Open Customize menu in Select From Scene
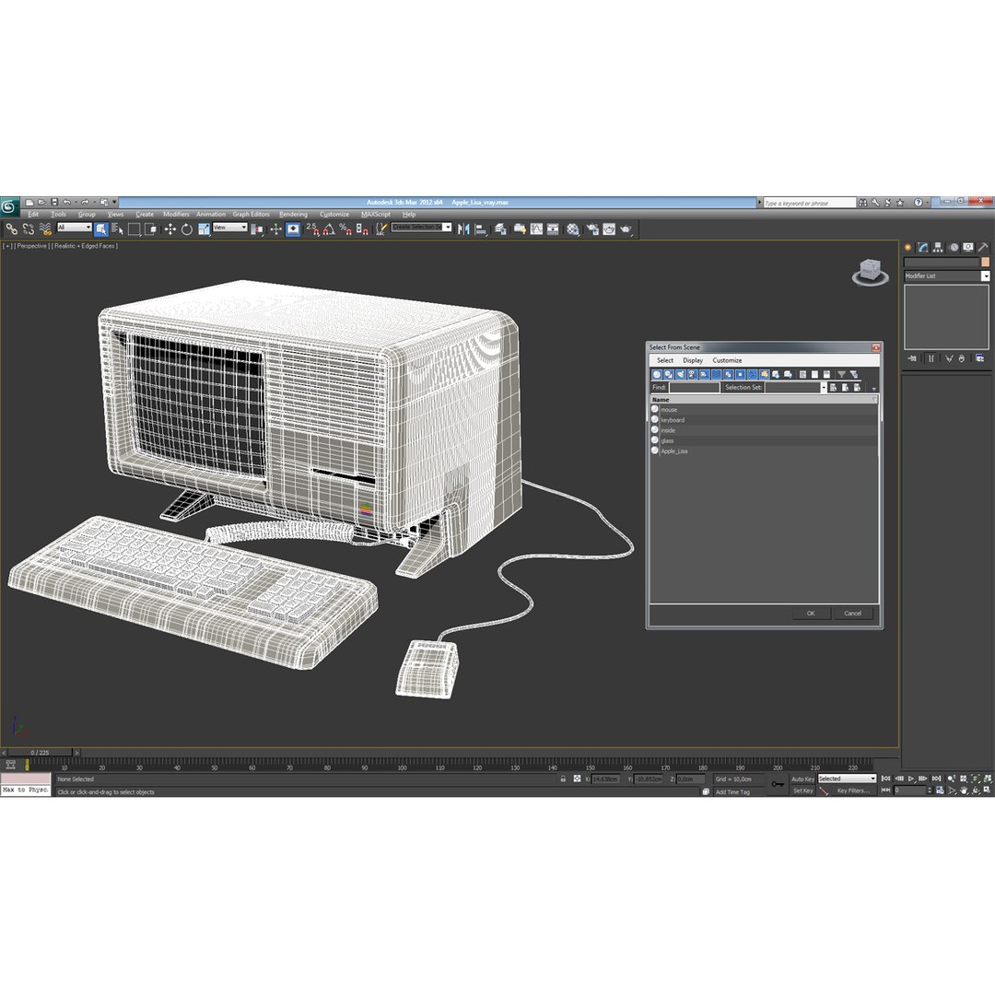 (727, 360)
